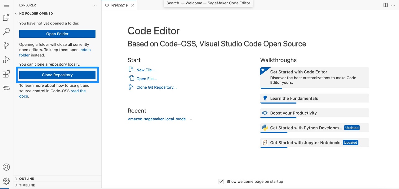Collapse the No Folder Opened section
The height and width of the screenshot is (189, 399).
pos(57,14)
